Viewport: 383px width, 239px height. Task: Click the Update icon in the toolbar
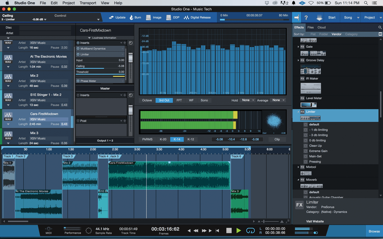(111, 18)
